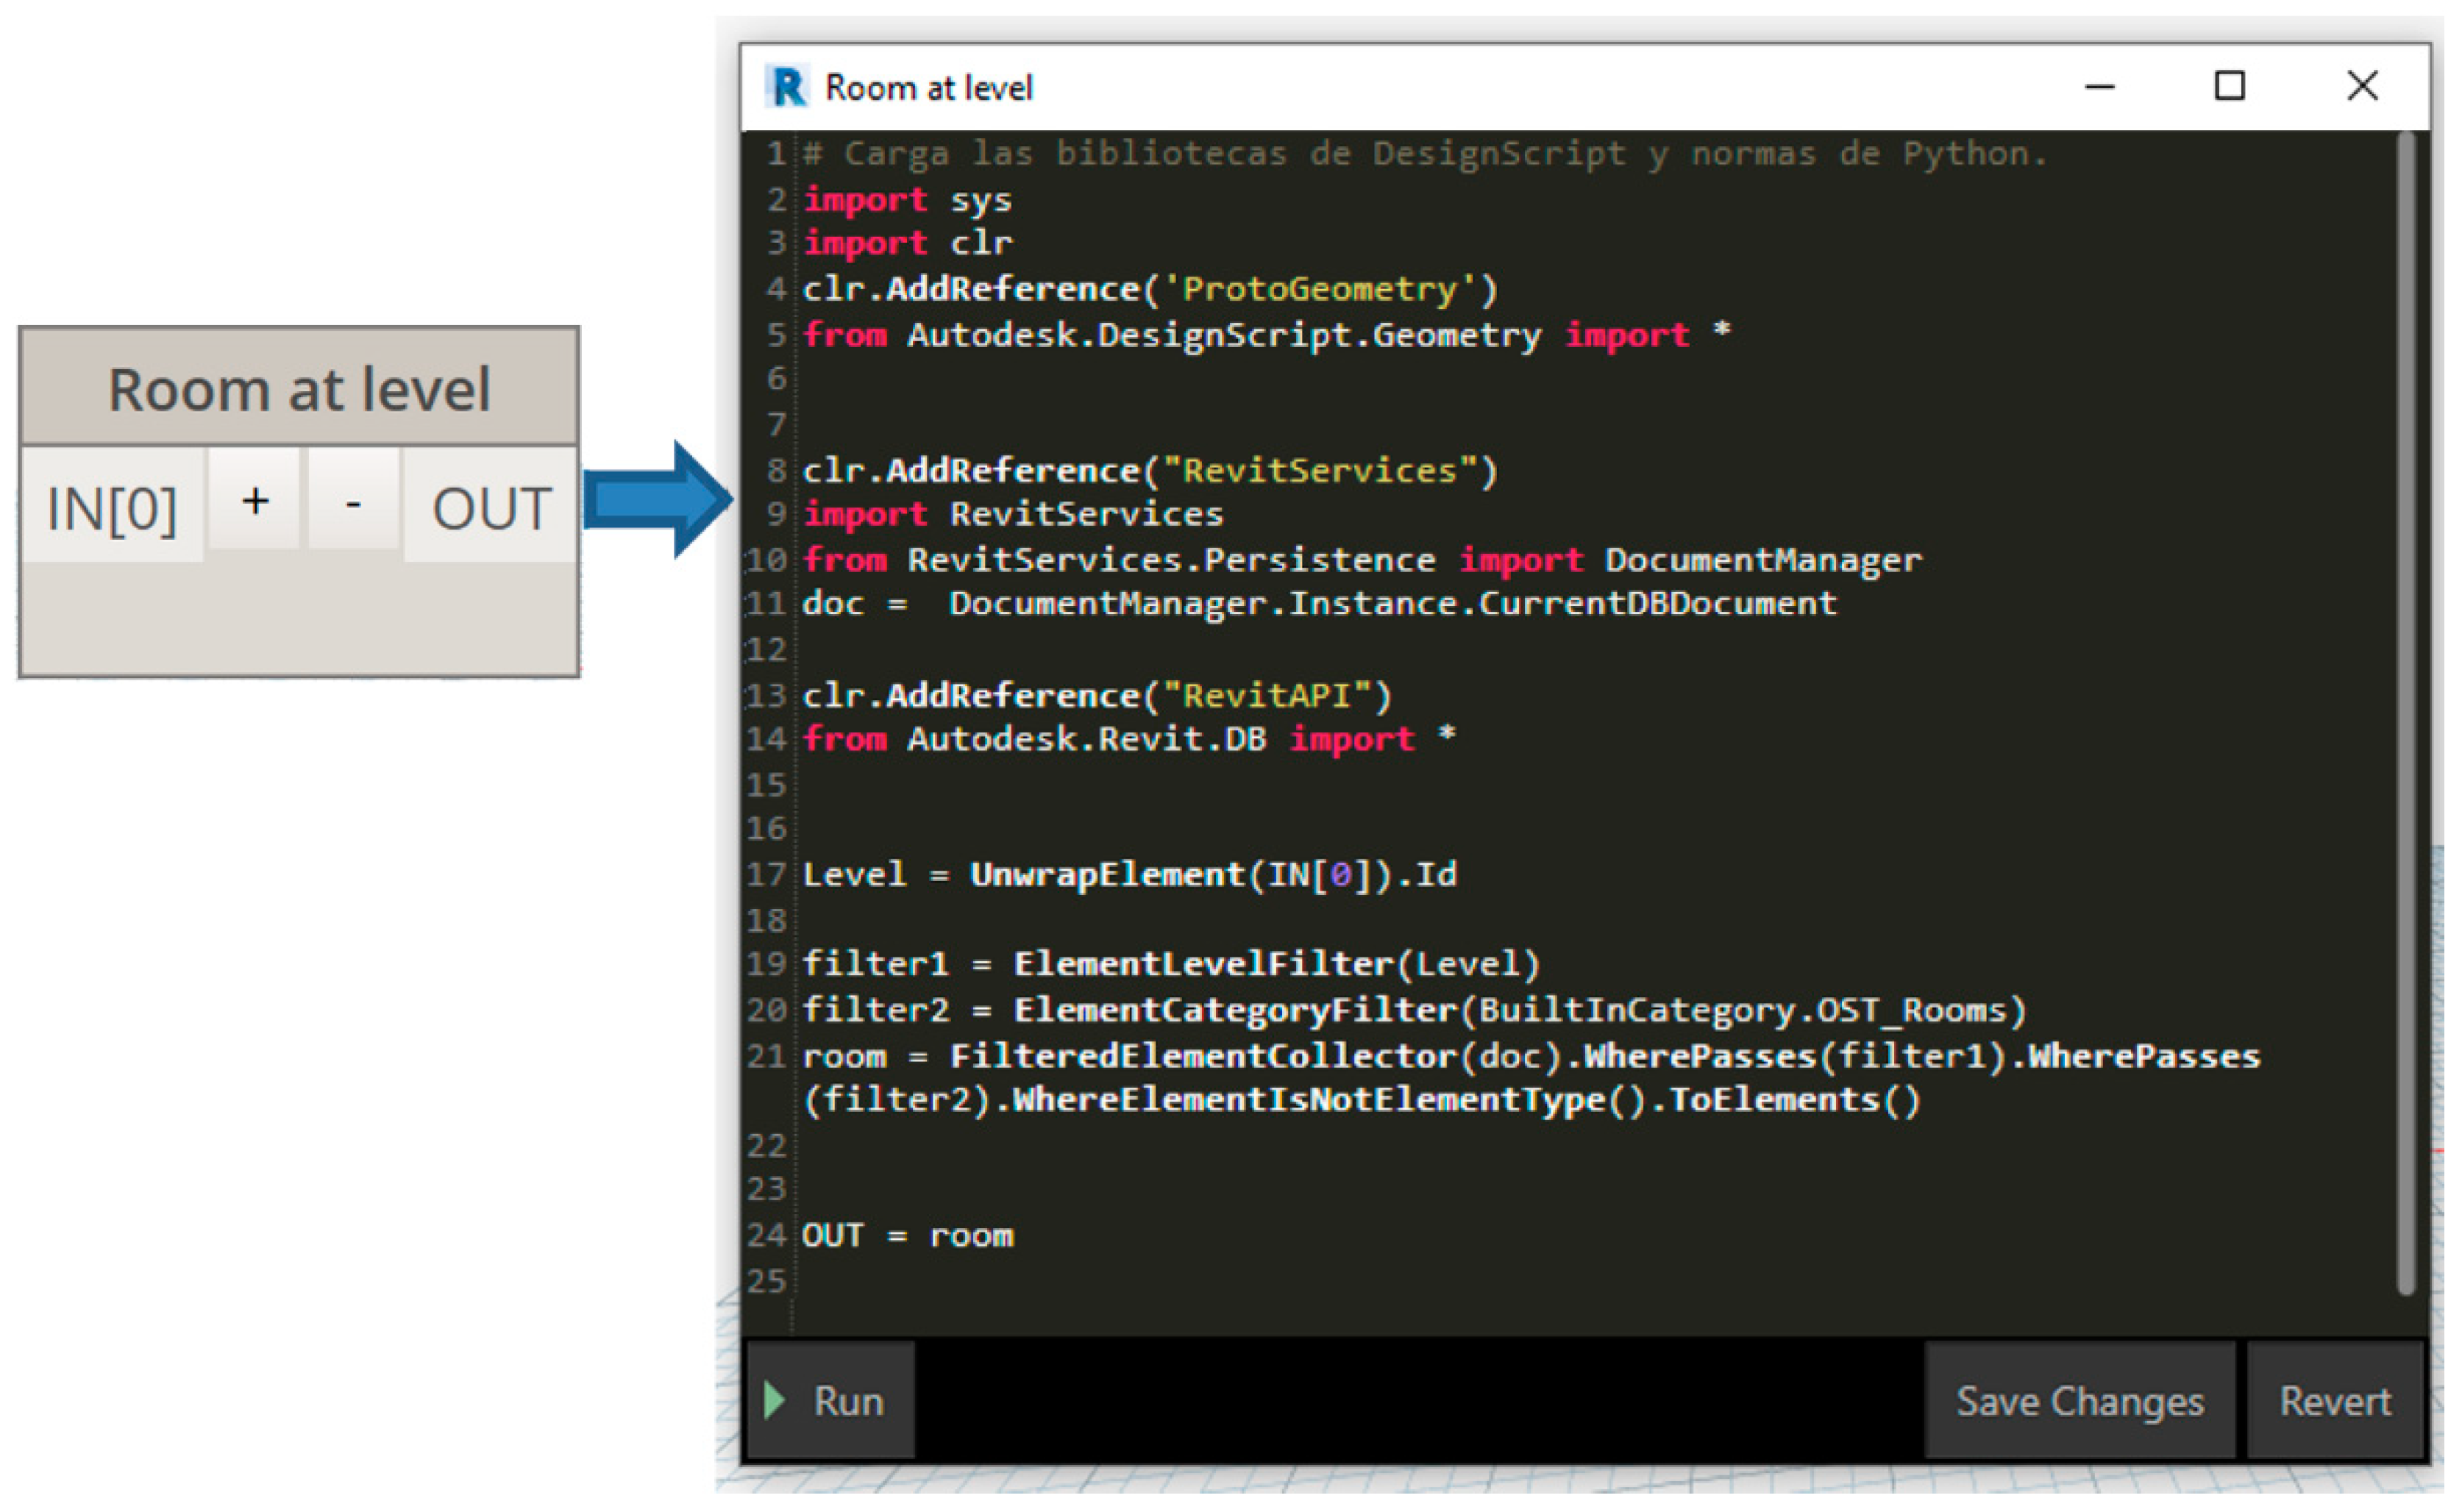Click the vertical scrollbar in code editor
Image resolution: width=2462 pixels, height=1512 pixels.
point(2405,712)
